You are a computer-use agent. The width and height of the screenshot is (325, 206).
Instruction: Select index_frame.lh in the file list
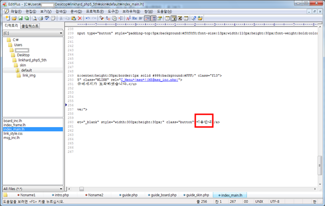pos(15,125)
